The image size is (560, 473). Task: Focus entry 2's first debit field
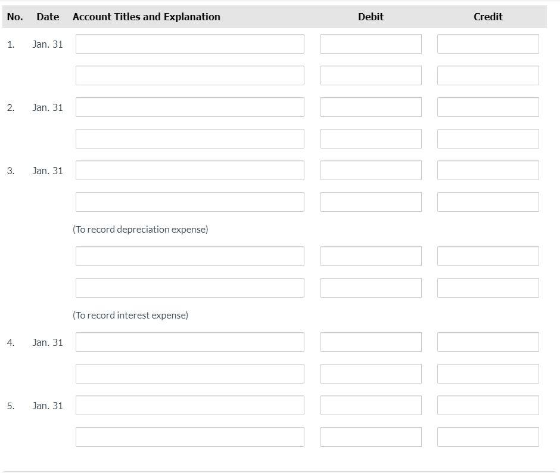[371, 107]
